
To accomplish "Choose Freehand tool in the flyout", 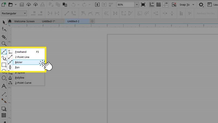I will click(x=20, y=52).
